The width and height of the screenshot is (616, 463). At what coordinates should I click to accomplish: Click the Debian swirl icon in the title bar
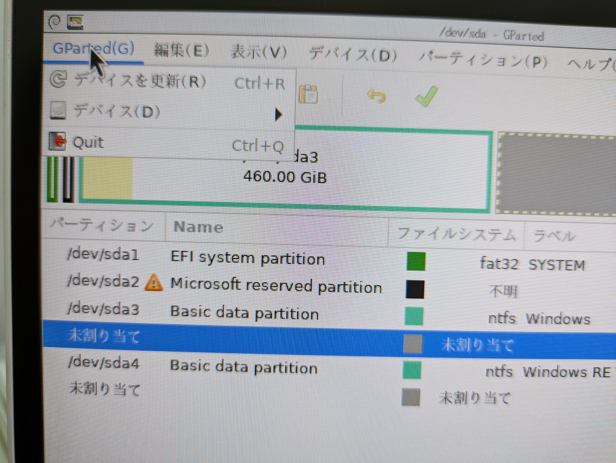point(55,21)
